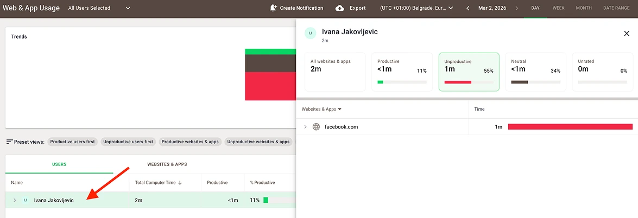
Task: Go to previous date with left arrow
Action: [468, 8]
